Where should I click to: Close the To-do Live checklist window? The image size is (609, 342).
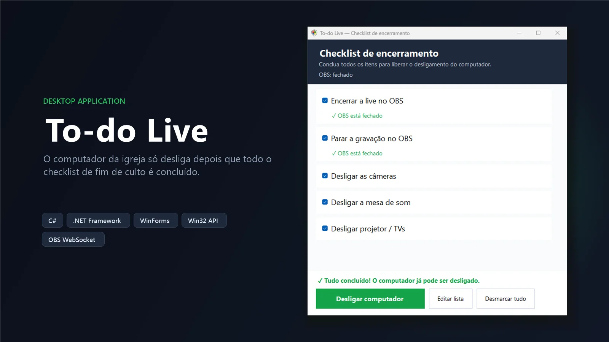pyautogui.click(x=557, y=33)
